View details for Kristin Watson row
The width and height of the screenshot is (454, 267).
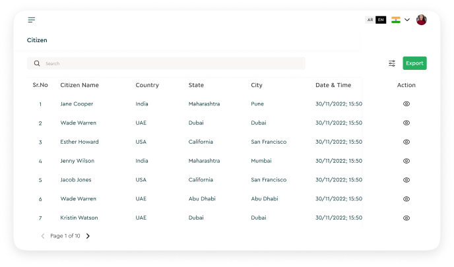(x=406, y=218)
